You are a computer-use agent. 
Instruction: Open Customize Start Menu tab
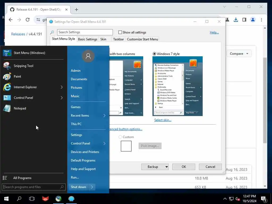[142, 39]
